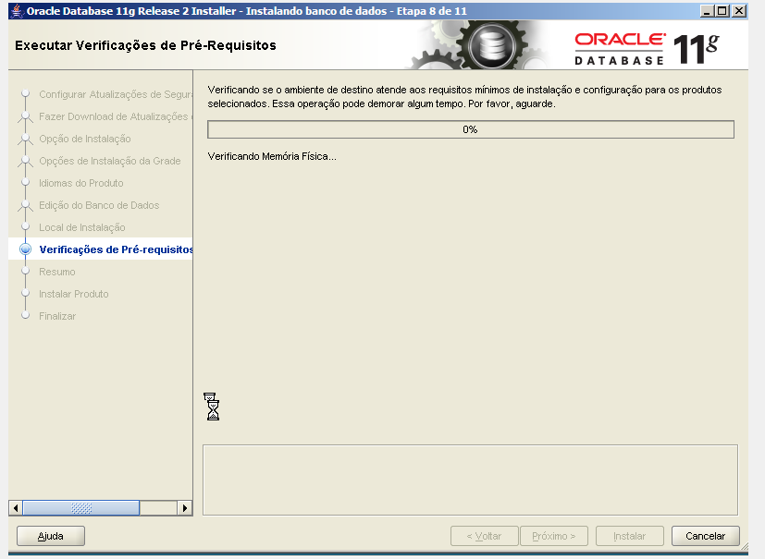Select the Instalar Produto step
Screen dimensions: 765x559
pos(74,294)
